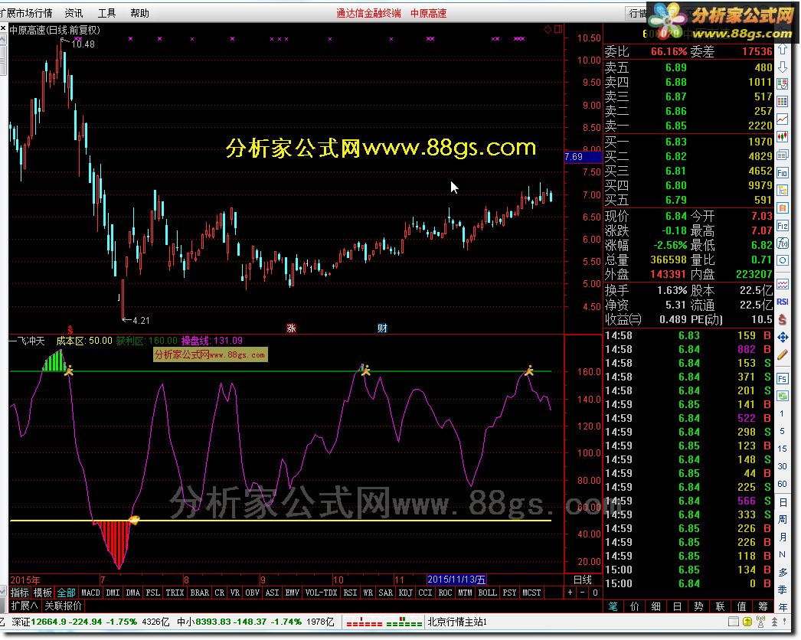This screenshot has height=640, width=801.
Task: Click the 财 marker on the price chart
Action: (x=382, y=328)
